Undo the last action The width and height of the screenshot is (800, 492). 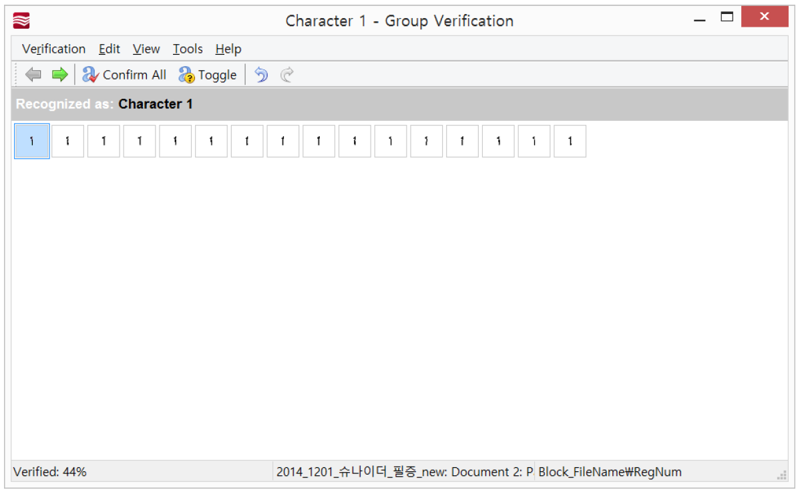[x=261, y=75]
